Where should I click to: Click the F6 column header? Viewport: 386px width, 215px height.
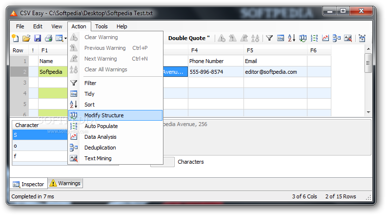(319, 50)
